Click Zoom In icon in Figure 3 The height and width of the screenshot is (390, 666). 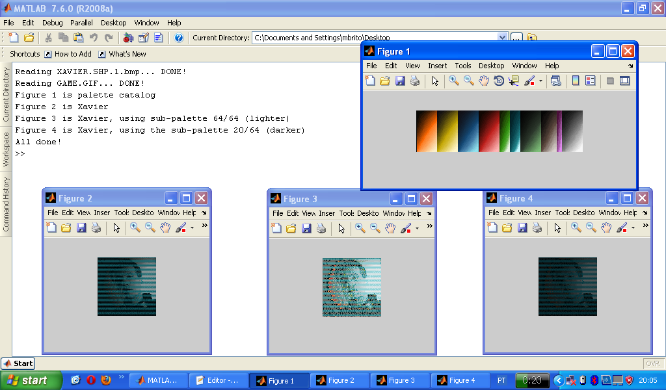360,228
